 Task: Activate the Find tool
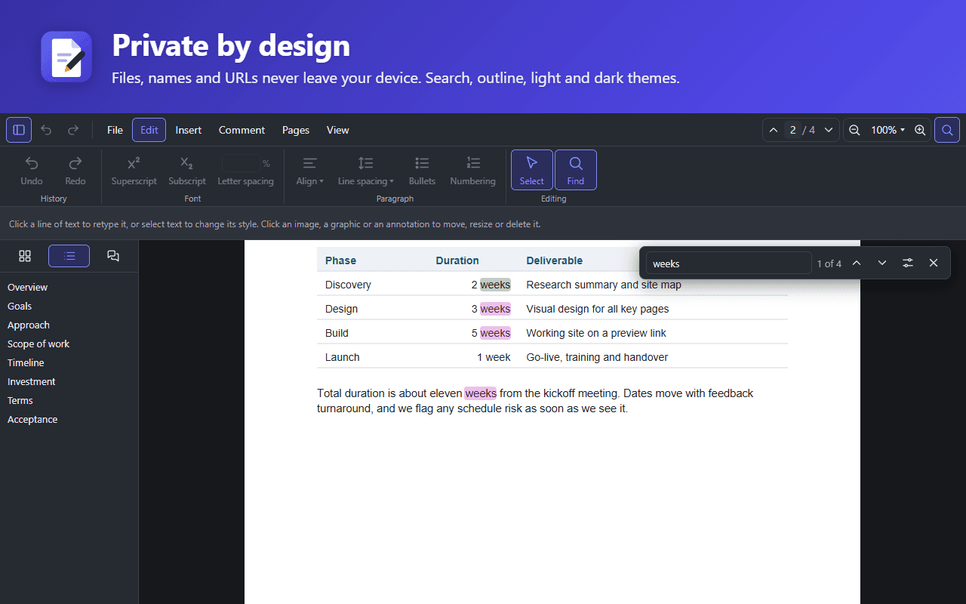coord(576,170)
